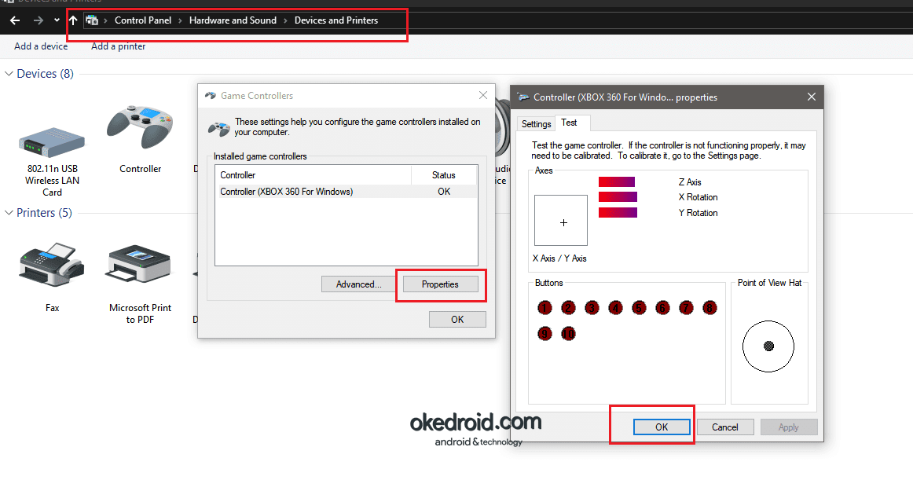The height and width of the screenshot is (502, 913).
Task: Click the Z Axis indicator bar
Action: 617,182
